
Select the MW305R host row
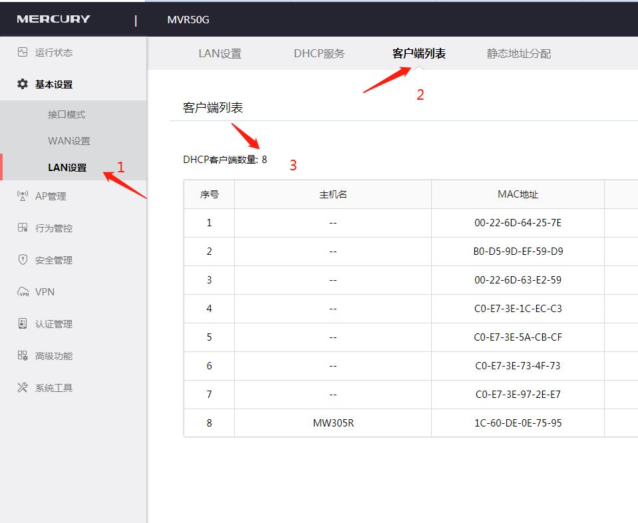point(332,423)
